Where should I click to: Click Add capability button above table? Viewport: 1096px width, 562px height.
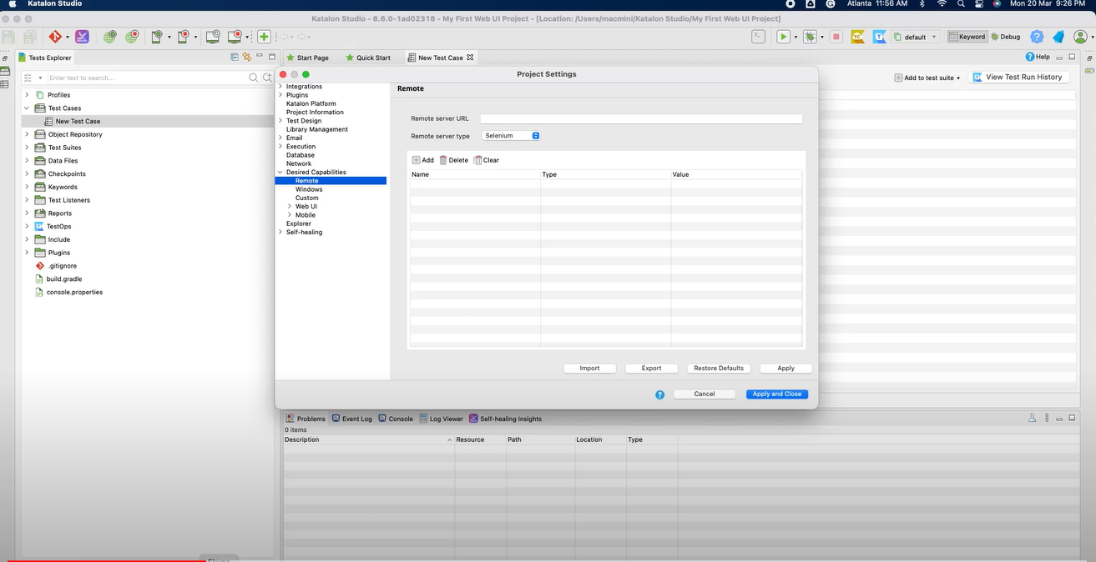(423, 160)
